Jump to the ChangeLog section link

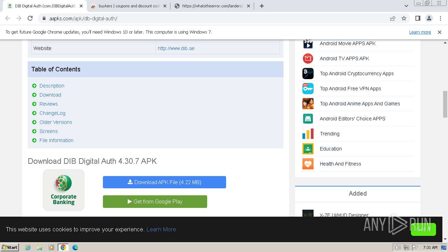52,113
